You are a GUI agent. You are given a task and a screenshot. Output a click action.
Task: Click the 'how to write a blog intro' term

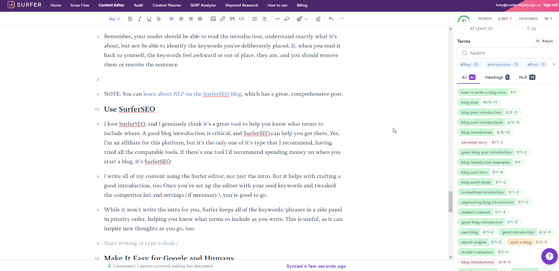coord(489,92)
